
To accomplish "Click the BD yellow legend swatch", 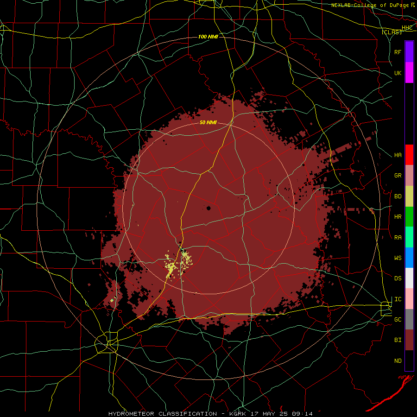I will click(x=409, y=196).
